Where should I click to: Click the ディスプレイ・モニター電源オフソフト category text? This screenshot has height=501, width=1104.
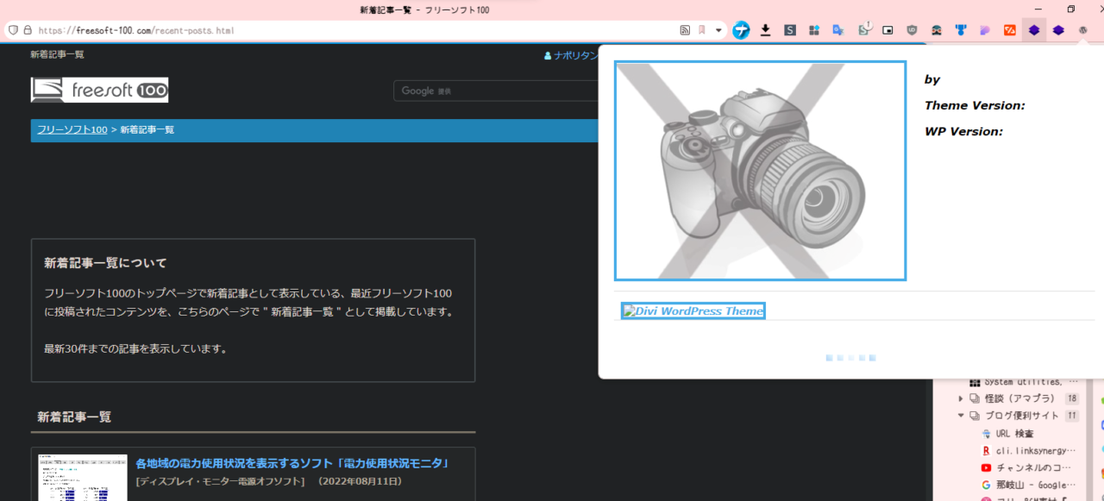coord(220,481)
